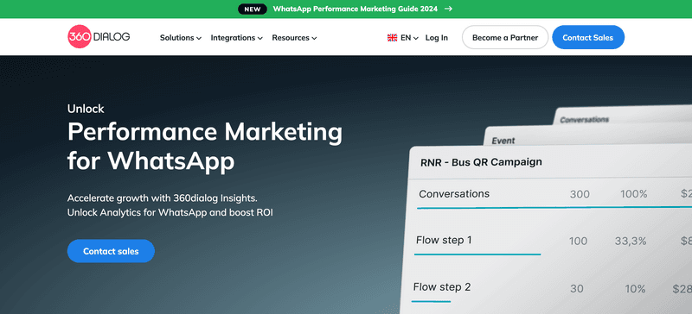692x314 pixels.
Task: Click the Accelerate growth with 360dialog Insights text
Action: (162, 198)
